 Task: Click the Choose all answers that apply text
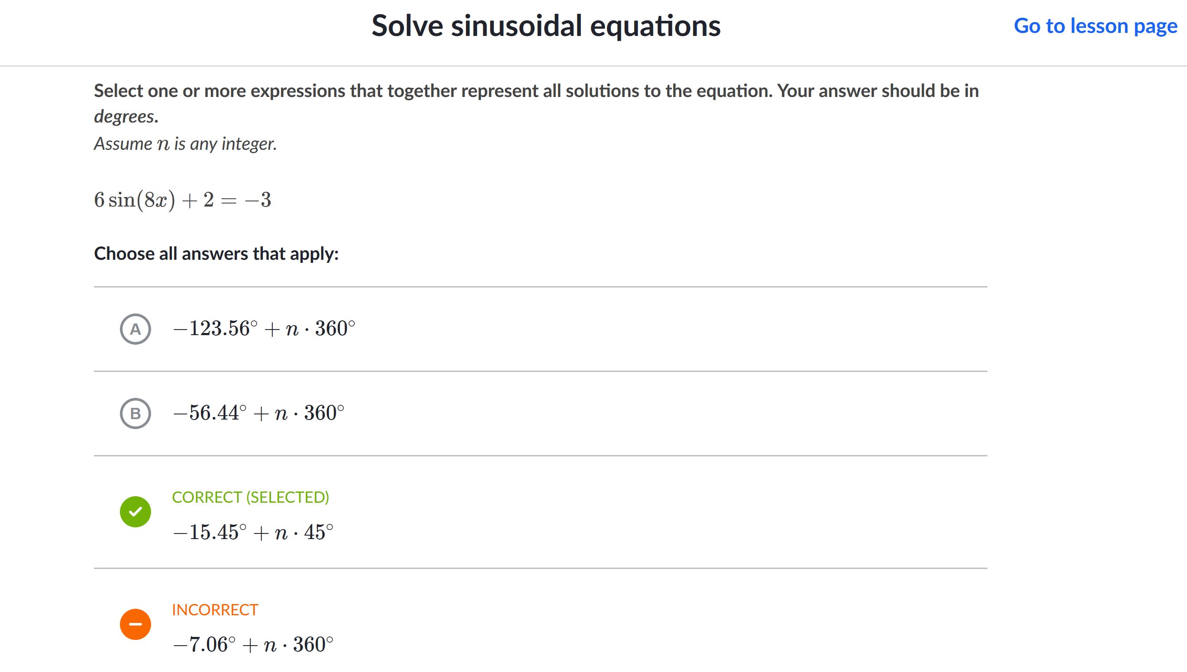tap(216, 254)
